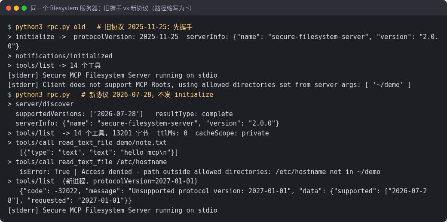
Task: Click the yellow minimize window button
Action: coord(16,8)
